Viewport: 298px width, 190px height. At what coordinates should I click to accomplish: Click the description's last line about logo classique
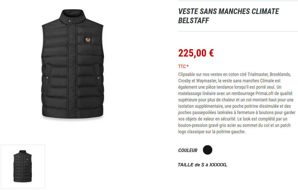click(212, 132)
